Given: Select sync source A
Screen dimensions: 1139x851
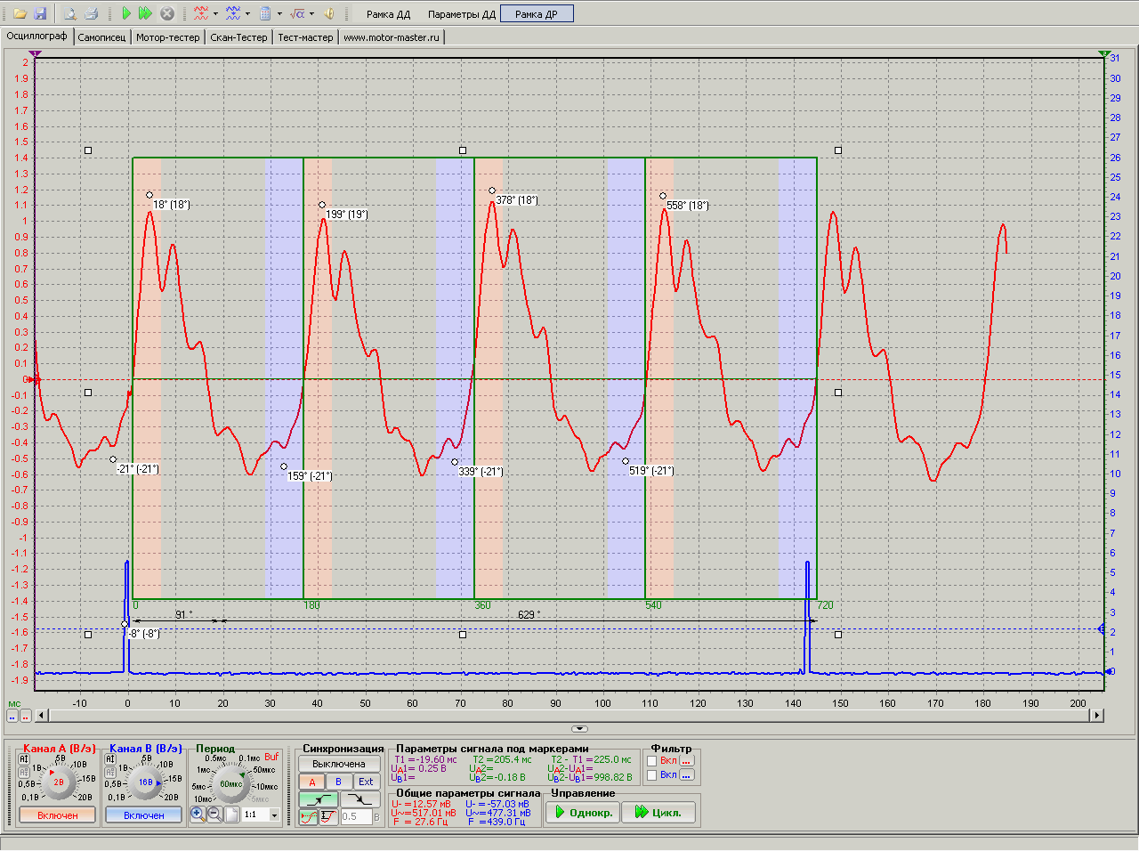Looking at the screenshot, I should (x=311, y=782).
